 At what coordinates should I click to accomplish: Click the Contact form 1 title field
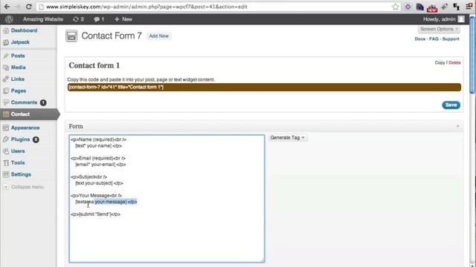coord(94,65)
